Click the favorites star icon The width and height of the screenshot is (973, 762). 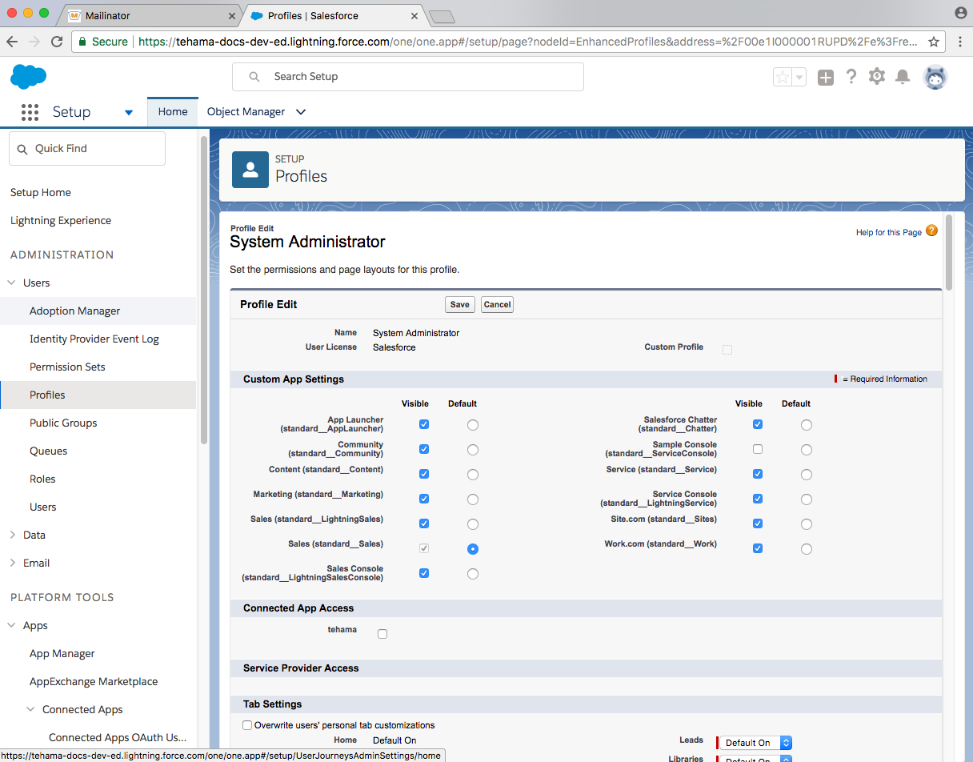click(x=783, y=77)
